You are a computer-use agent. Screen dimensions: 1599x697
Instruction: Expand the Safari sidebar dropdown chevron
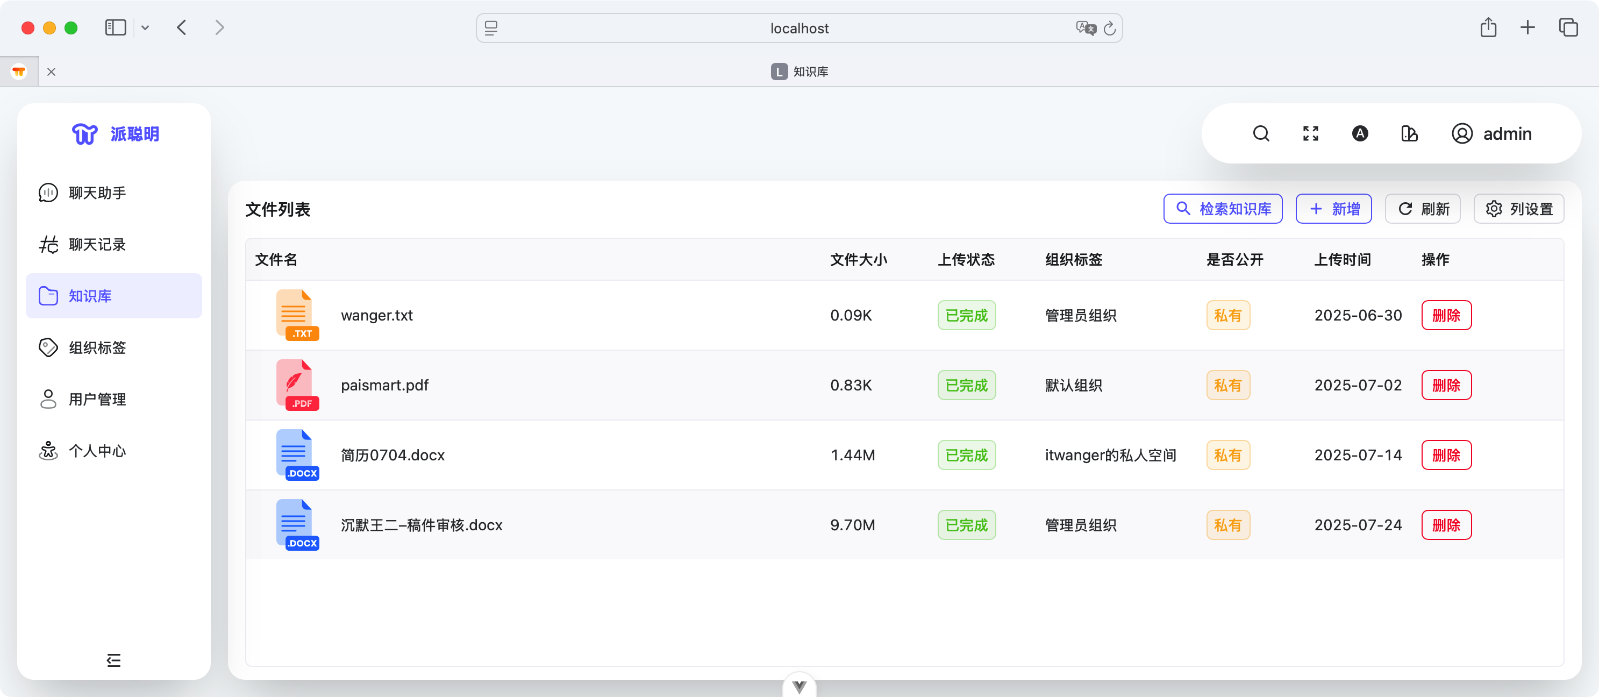(145, 28)
